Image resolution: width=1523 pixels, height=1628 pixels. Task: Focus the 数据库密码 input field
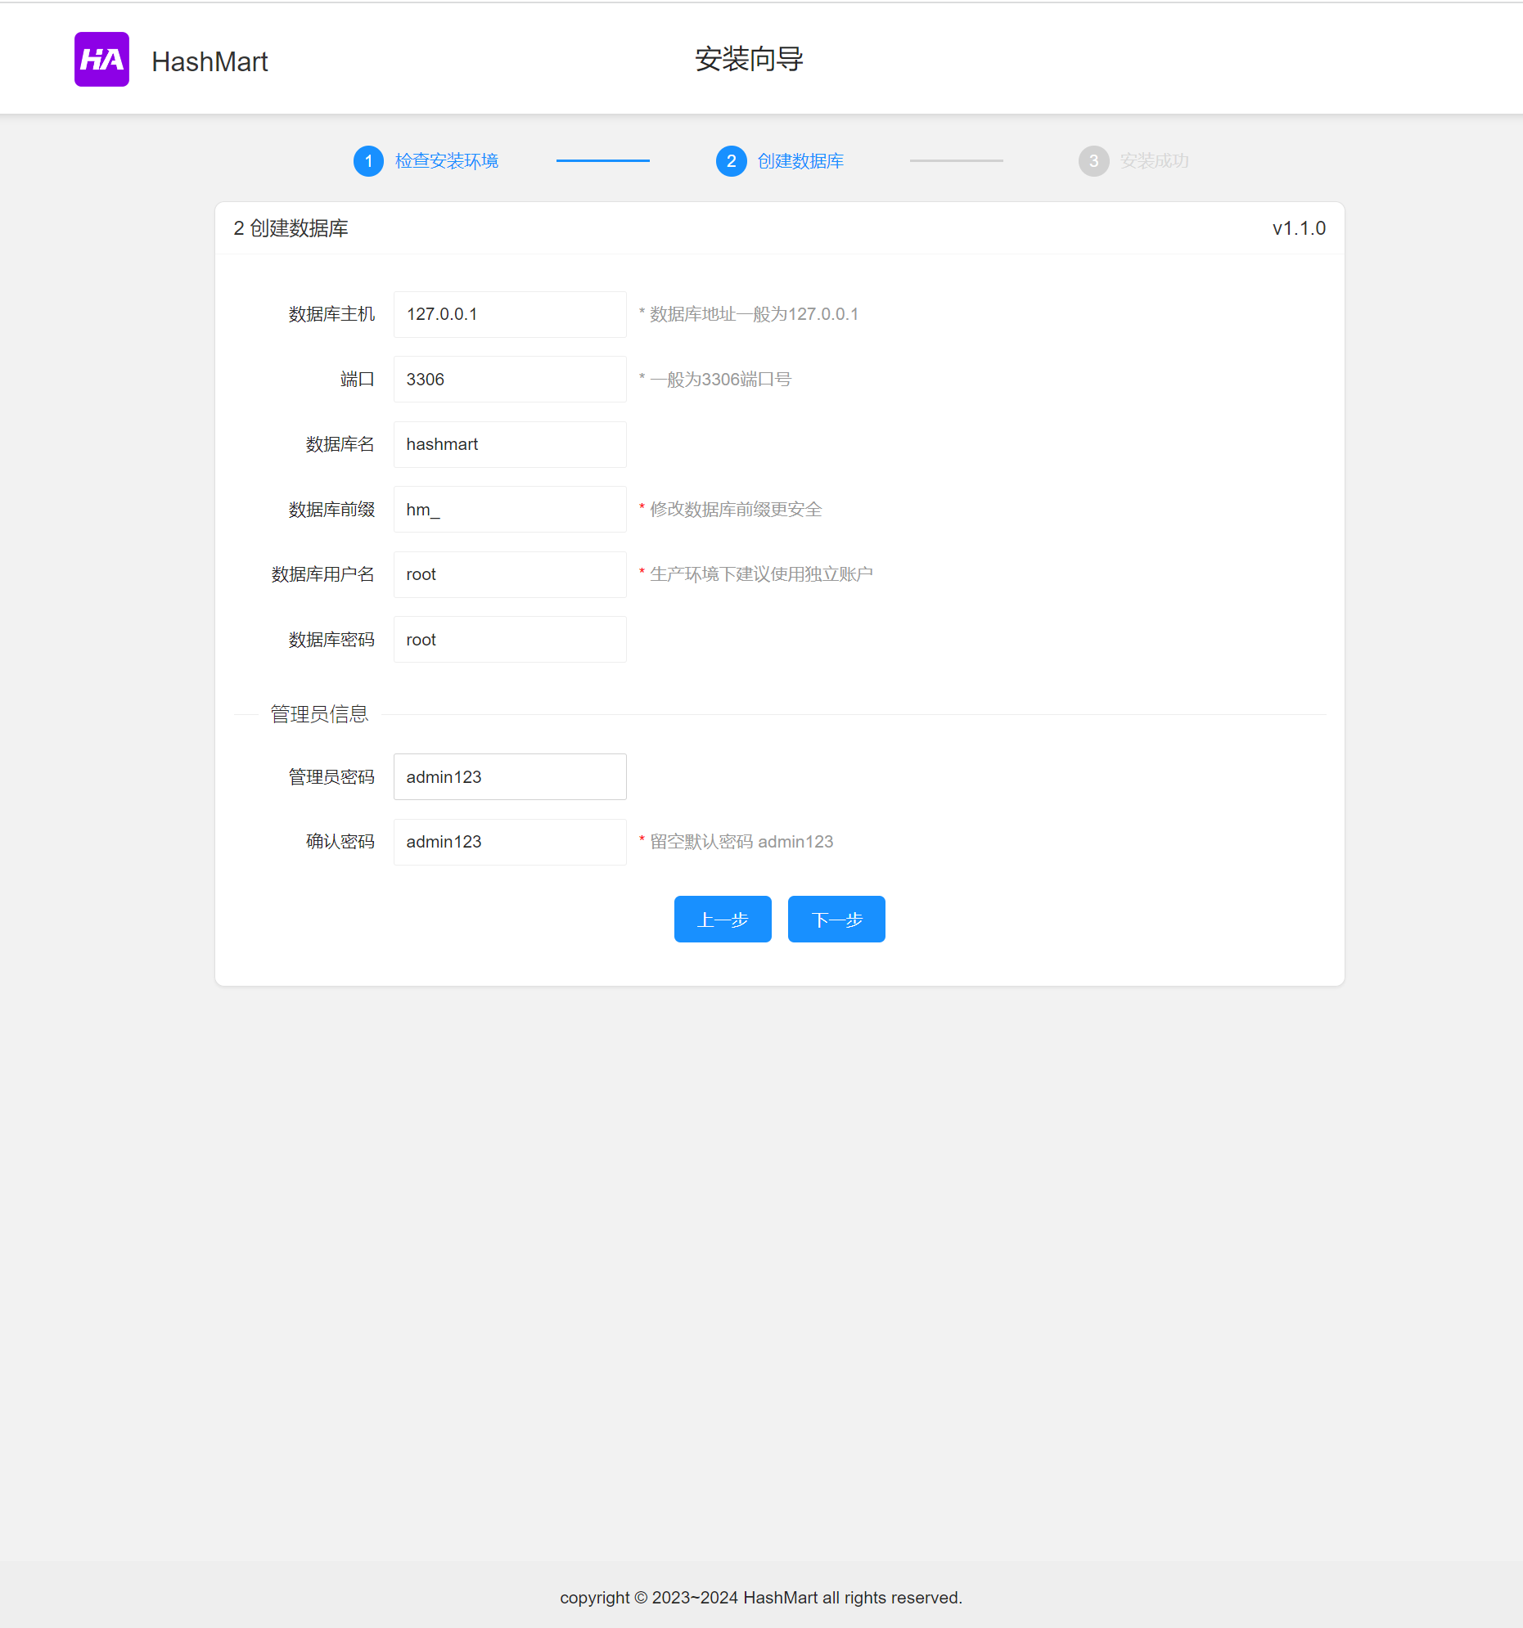pyautogui.click(x=510, y=640)
